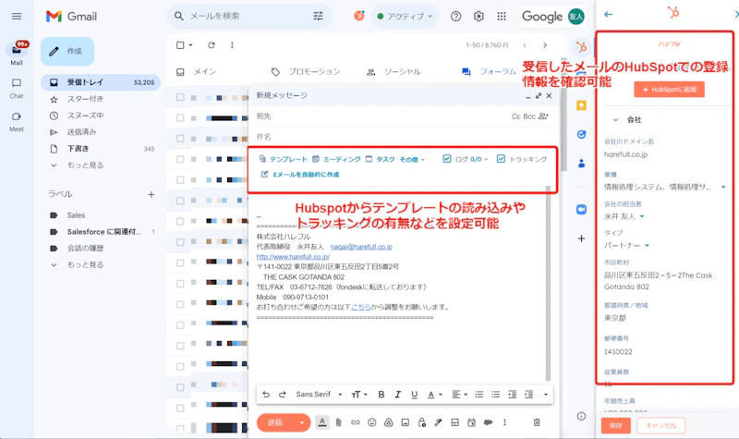Viewport: 739px width, 439px height.
Task: Switch to フォーラム tab
Action: (x=490, y=72)
